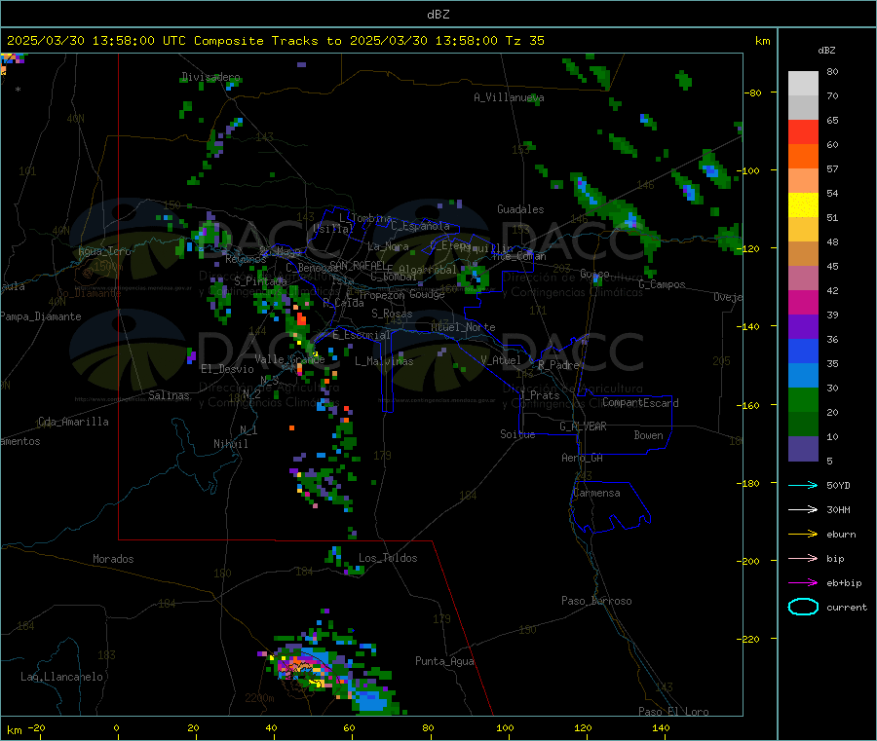Click the cyan 50YD arrow legend icon

coord(803,485)
